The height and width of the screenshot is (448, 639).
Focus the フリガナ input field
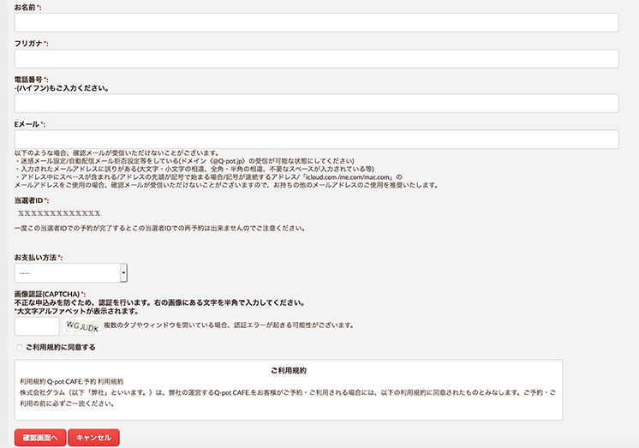tap(316, 58)
